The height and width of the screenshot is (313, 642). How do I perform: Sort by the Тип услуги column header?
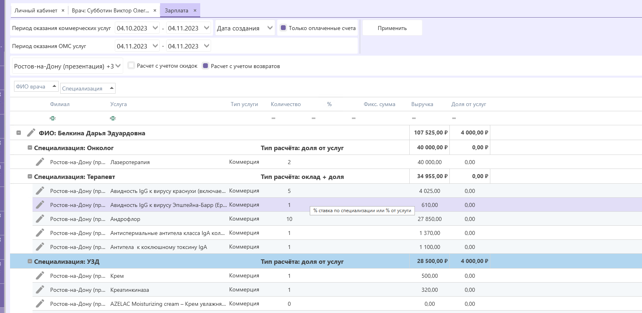(x=244, y=104)
